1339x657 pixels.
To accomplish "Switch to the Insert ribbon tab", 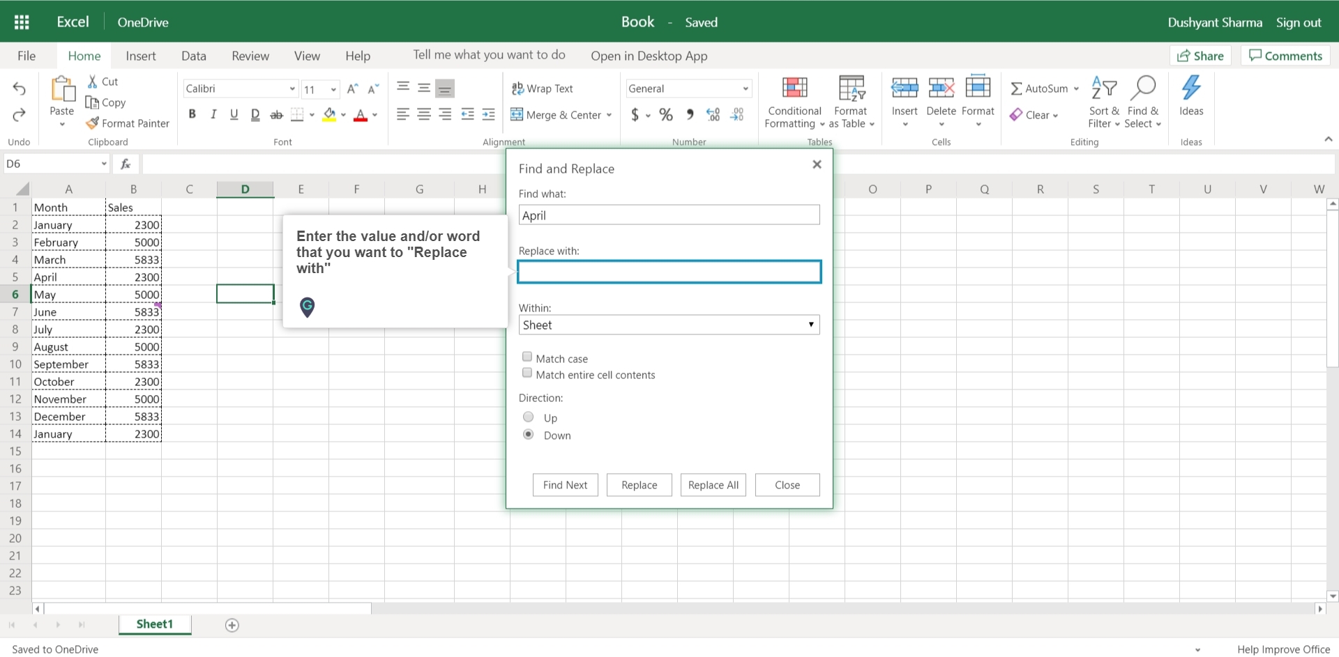I will (x=141, y=56).
